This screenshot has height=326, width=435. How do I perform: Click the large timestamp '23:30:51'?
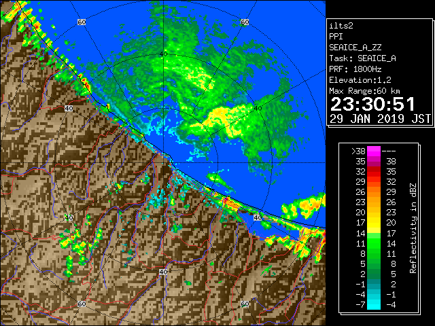point(372,104)
